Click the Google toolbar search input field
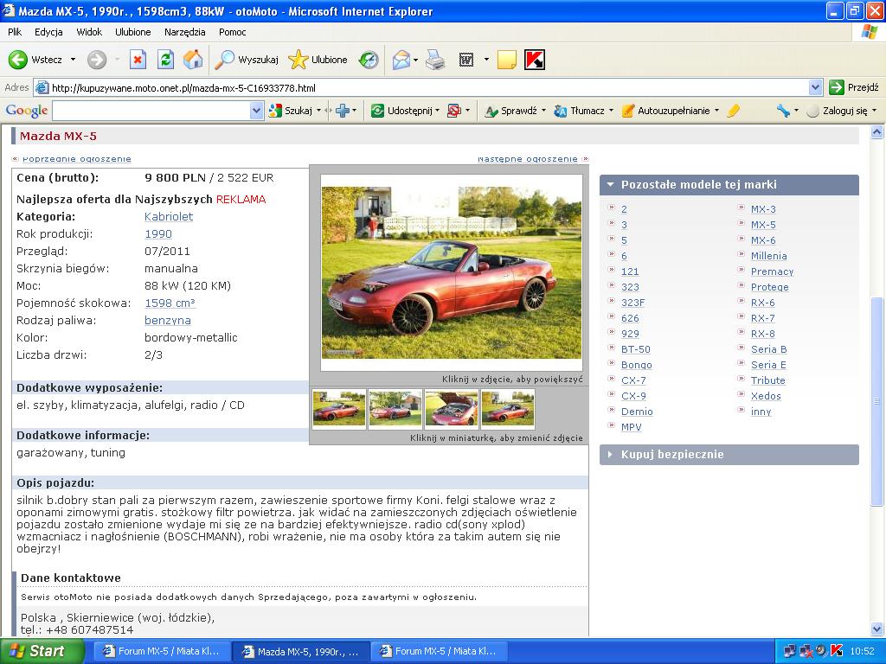Image resolution: width=886 pixels, height=664 pixels. [151, 111]
